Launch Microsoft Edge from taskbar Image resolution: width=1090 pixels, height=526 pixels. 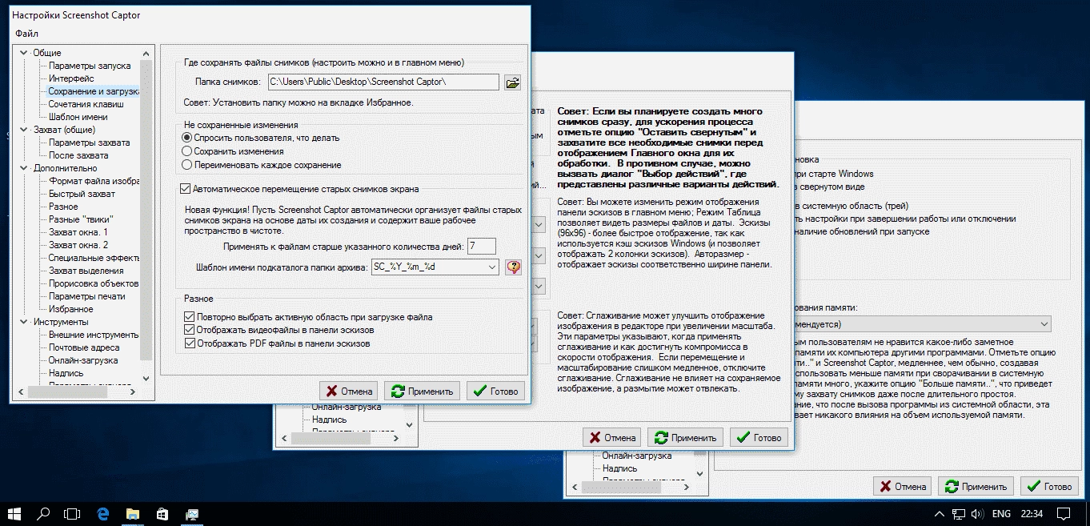tap(102, 513)
